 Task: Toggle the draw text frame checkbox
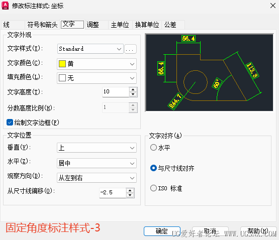(10, 123)
